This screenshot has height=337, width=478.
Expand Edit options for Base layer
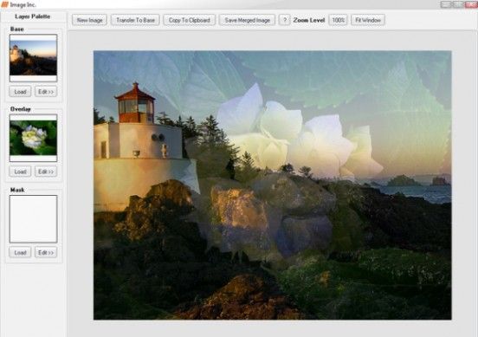[x=46, y=92]
